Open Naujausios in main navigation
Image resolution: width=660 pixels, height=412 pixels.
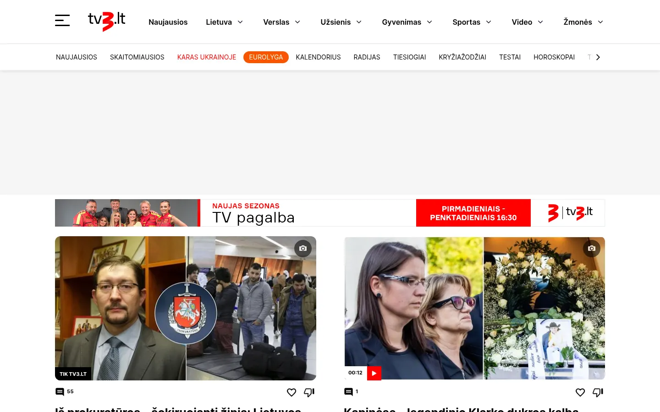[x=168, y=22]
